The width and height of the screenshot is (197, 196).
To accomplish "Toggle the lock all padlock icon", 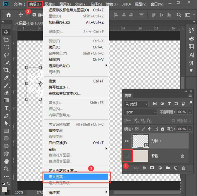I will coord(163,129).
